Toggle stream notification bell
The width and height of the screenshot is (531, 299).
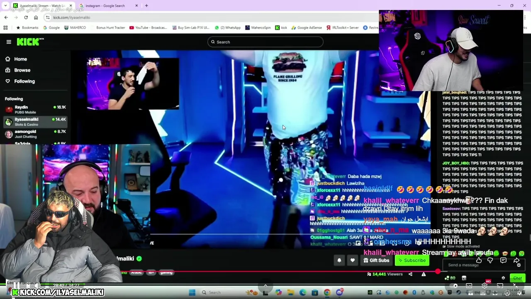coord(339,260)
